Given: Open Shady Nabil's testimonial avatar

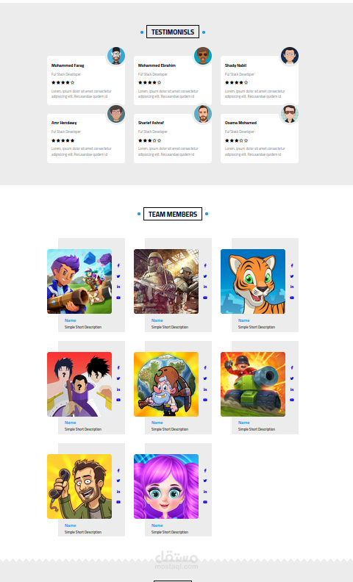Looking at the screenshot, I should point(290,56).
